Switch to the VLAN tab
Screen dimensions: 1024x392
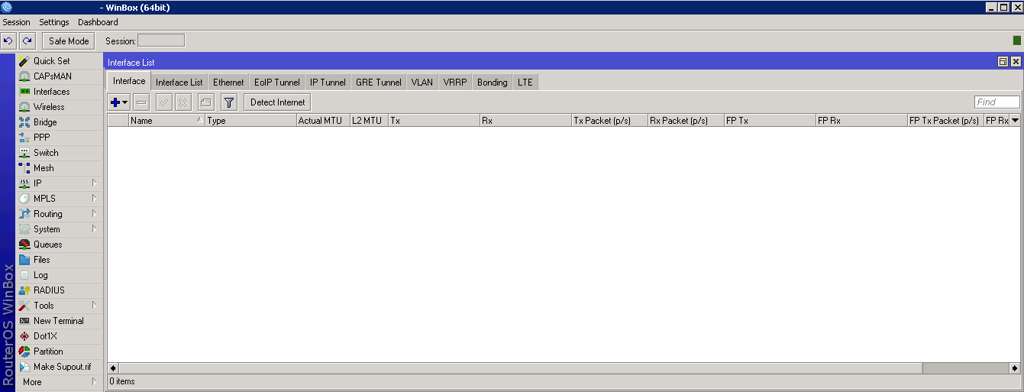[x=422, y=82]
